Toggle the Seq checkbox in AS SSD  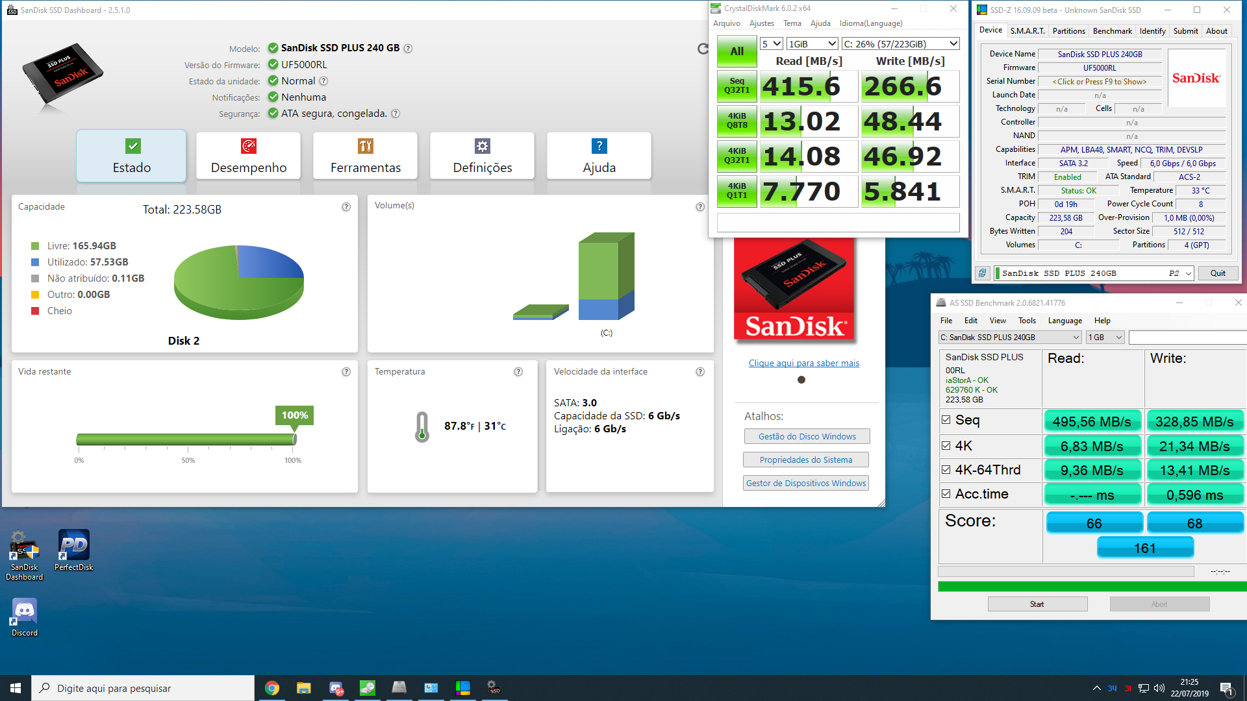[946, 420]
